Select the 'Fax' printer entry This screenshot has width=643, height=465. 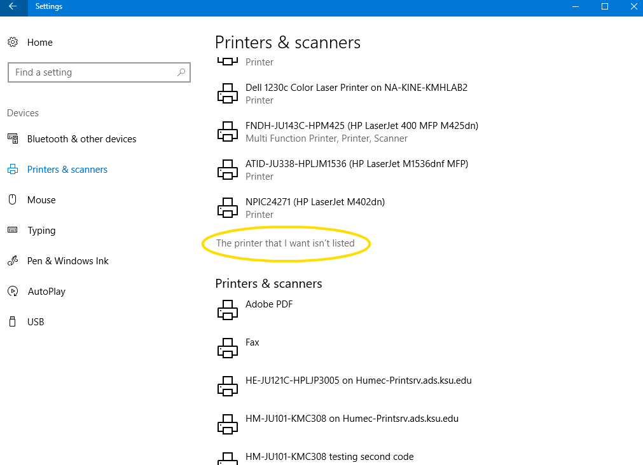tap(252, 342)
